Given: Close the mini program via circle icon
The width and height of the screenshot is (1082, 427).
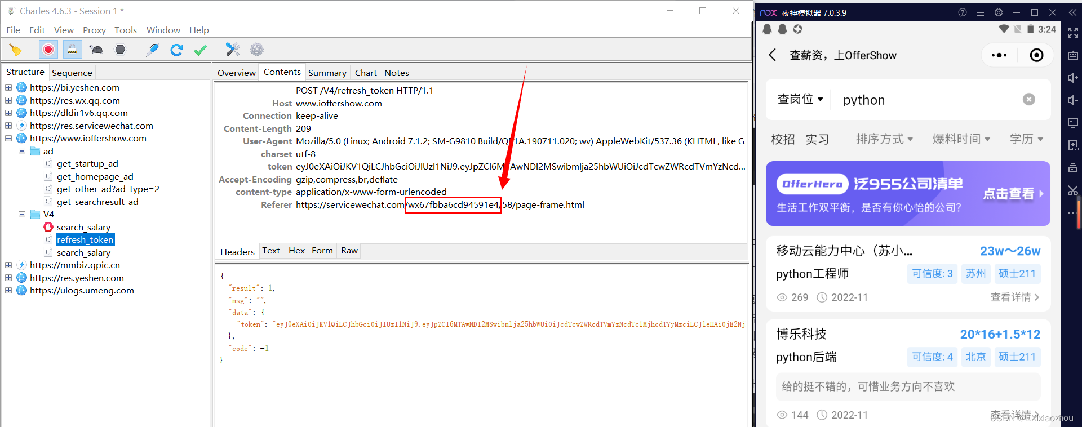Looking at the screenshot, I should click(1036, 55).
